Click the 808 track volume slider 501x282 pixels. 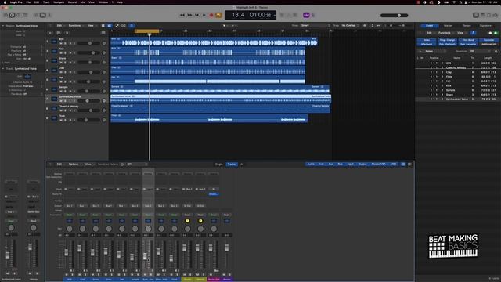pyautogui.click(x=88, y=43)
